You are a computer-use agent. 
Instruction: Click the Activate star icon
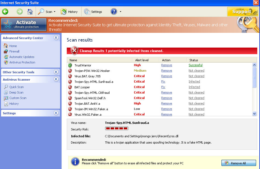(x=8, y=24)
